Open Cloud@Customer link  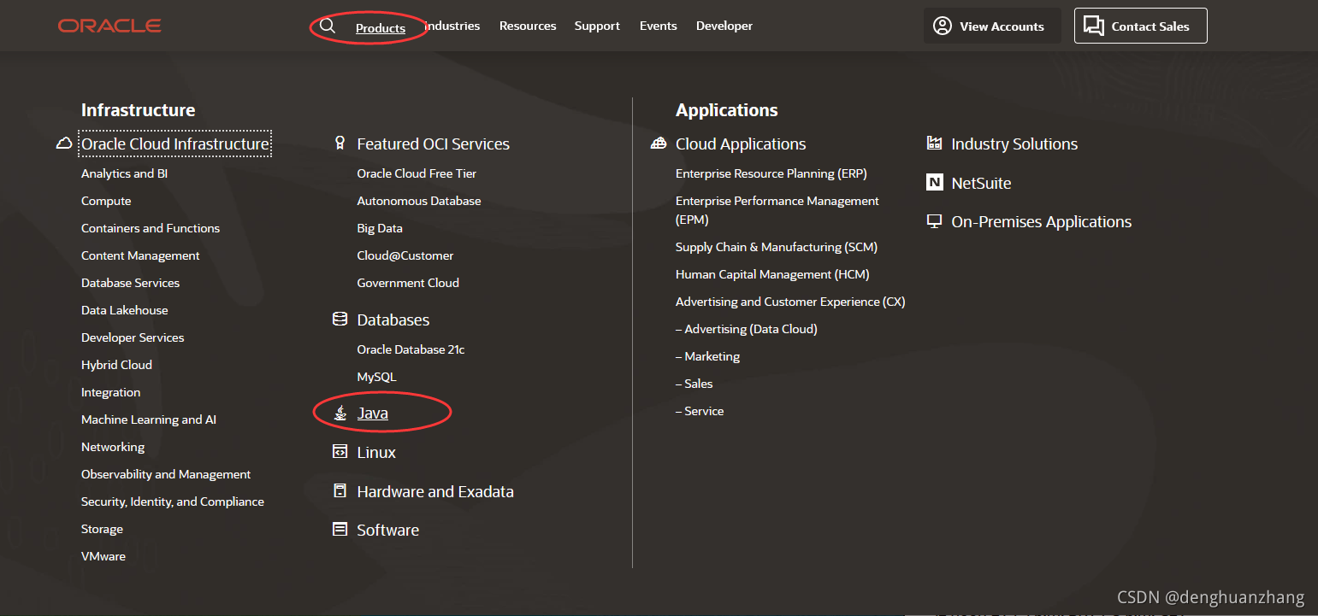(x=405, y=255)
